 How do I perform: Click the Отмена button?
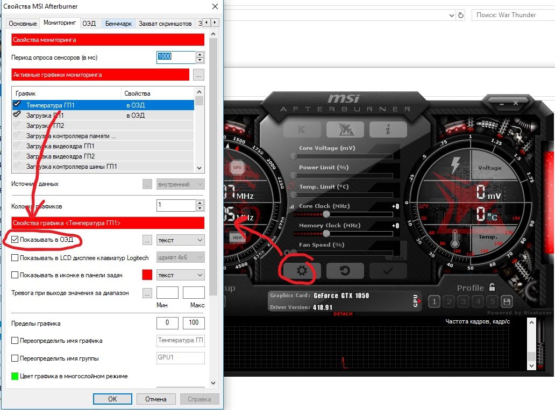pos(156,399)
